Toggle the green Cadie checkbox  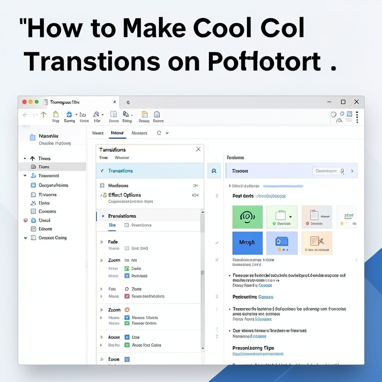tap(127, 269)
